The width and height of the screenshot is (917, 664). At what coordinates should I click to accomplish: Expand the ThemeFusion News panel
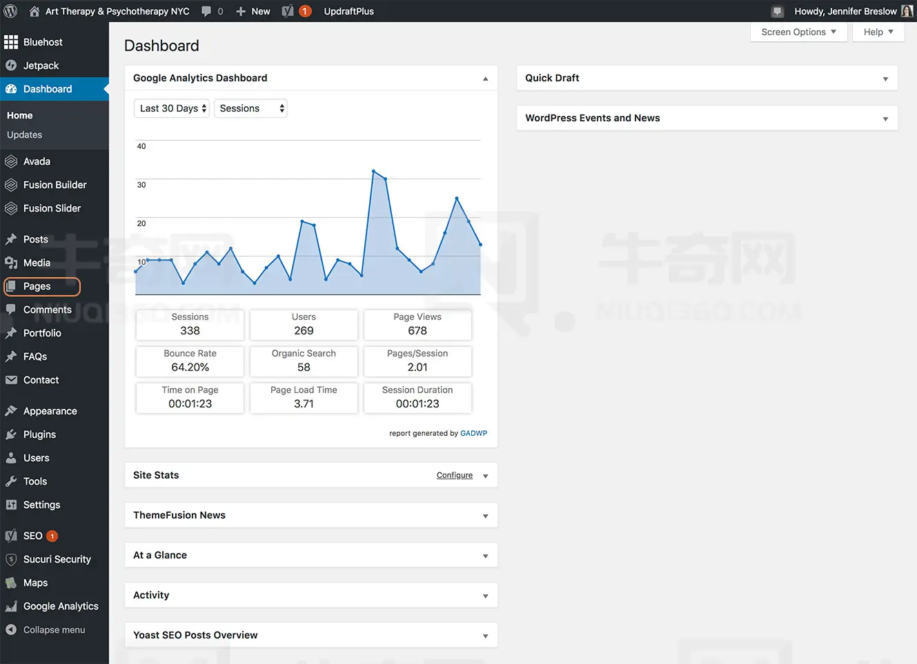(485, 516)
